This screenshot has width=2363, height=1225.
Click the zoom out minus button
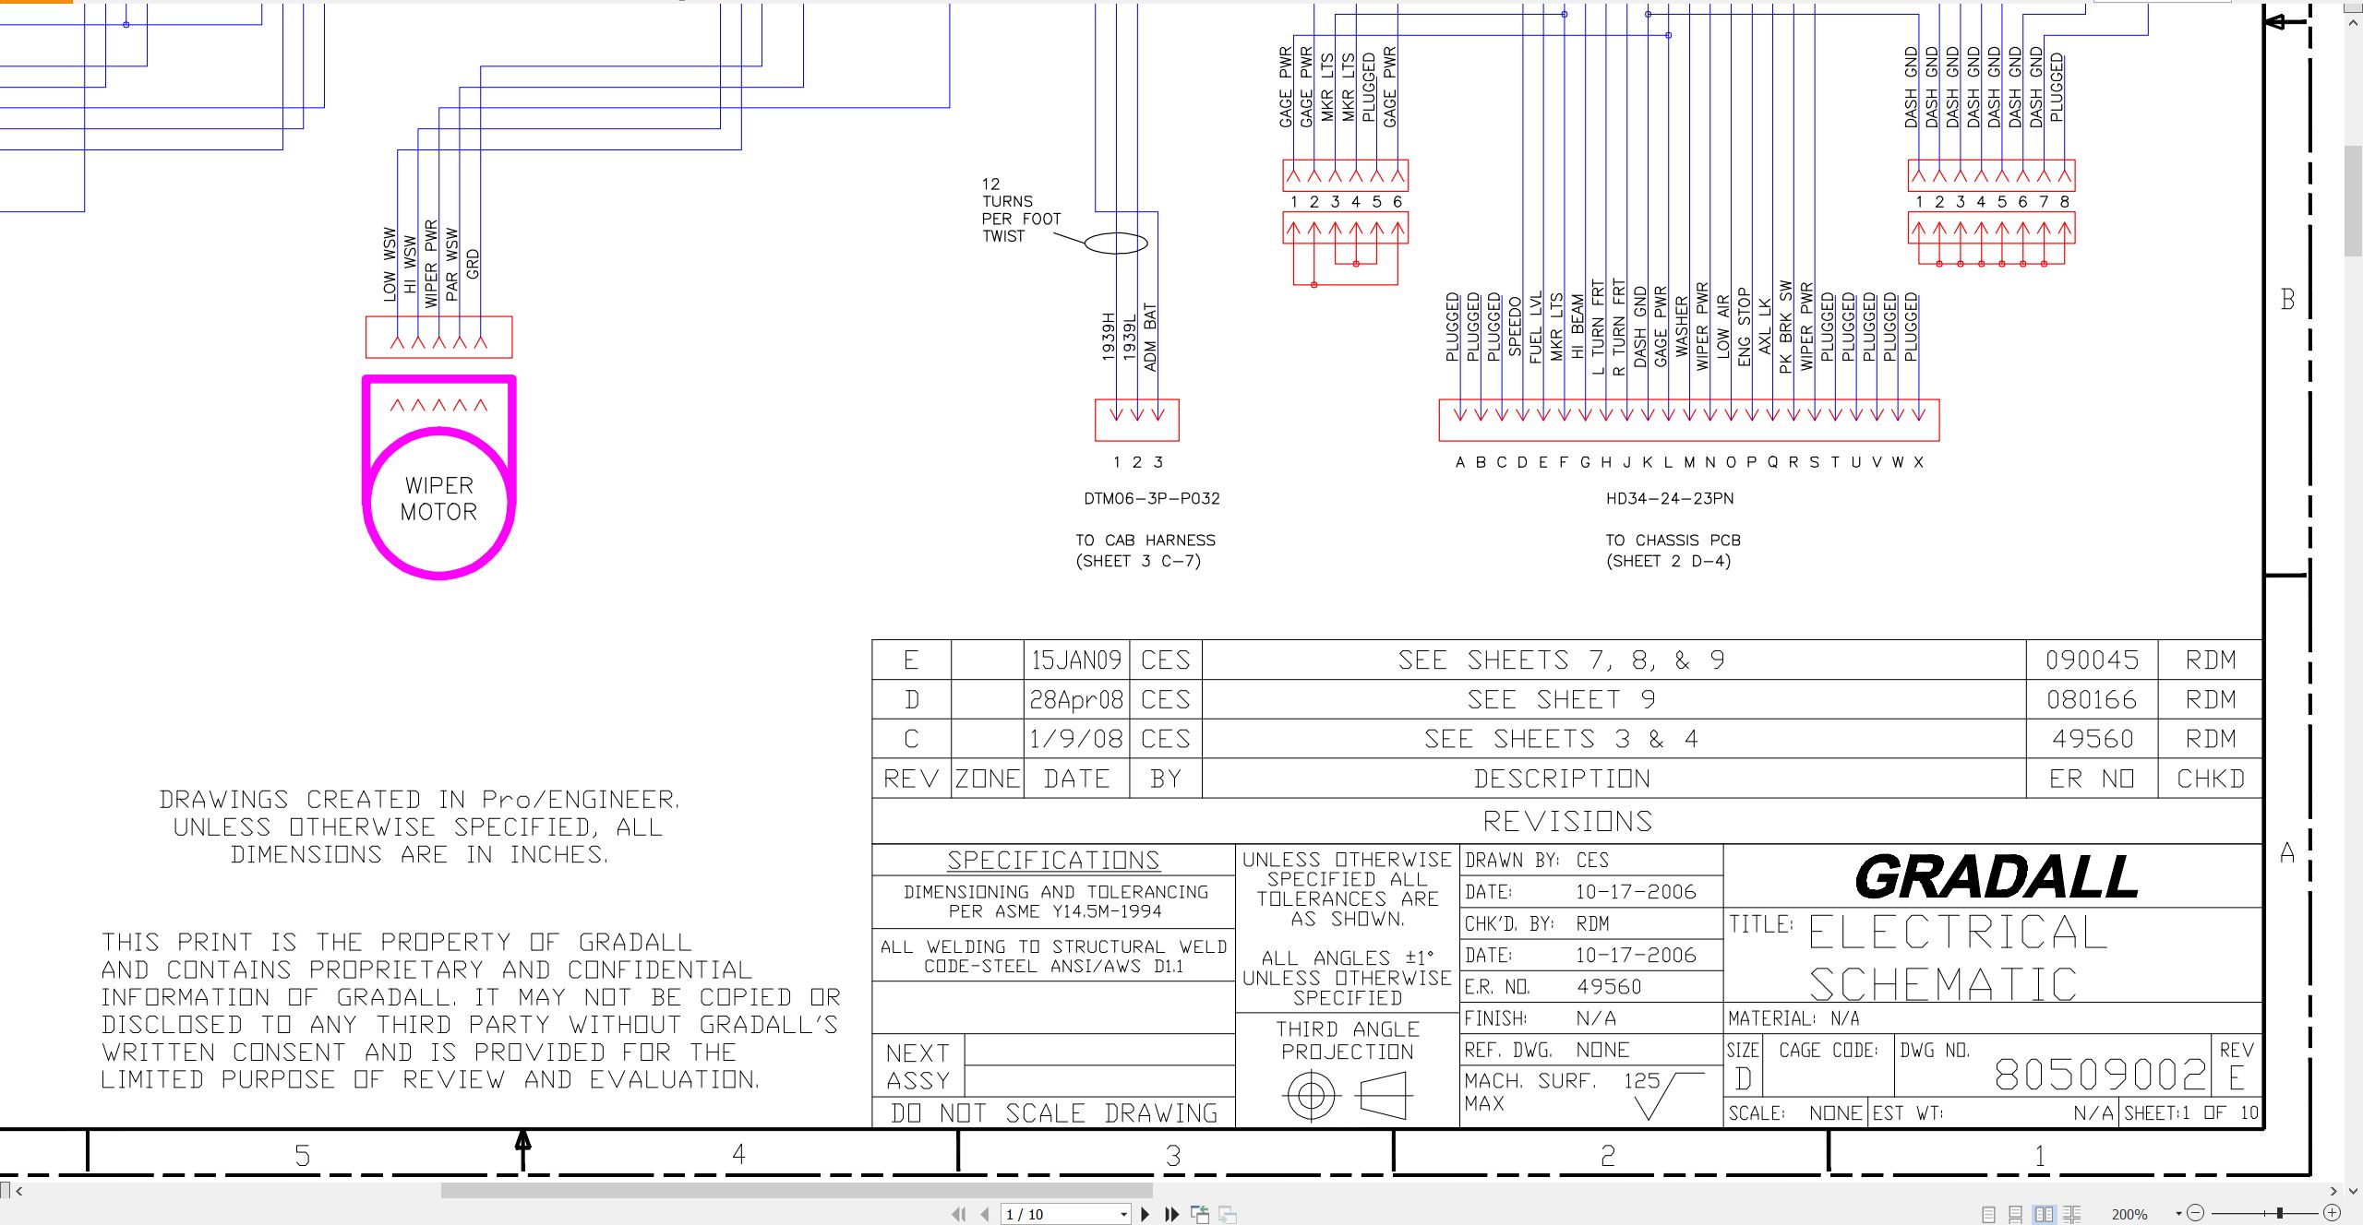[2196, 1213]
